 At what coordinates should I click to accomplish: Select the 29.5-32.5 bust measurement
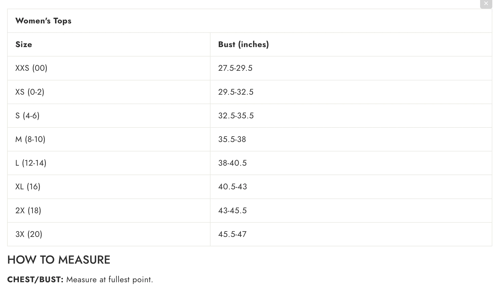236,92
